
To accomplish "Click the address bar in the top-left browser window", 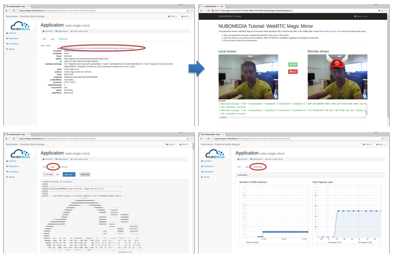I will pos(102,10).
